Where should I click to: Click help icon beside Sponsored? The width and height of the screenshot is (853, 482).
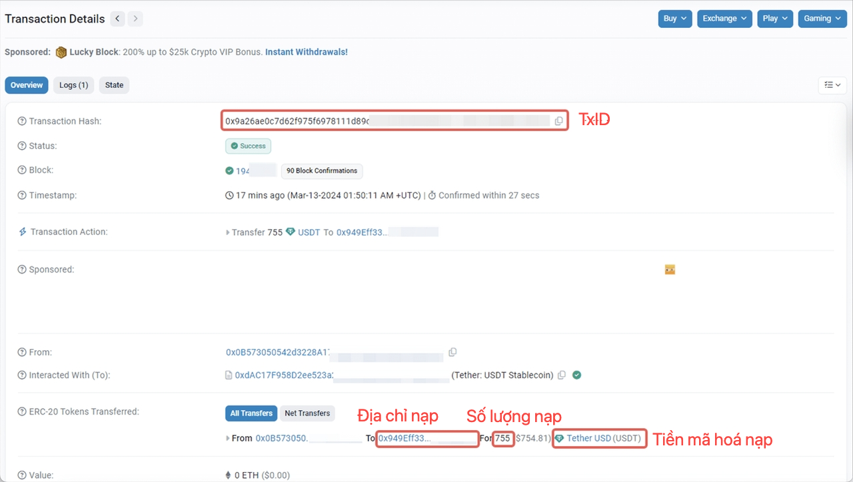tap(22, 270)
